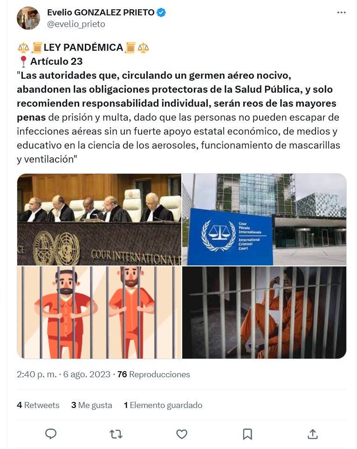The image size is (357, 449).
Task: Open the 76 Reproducciones view count
Action: pos(154,374)
